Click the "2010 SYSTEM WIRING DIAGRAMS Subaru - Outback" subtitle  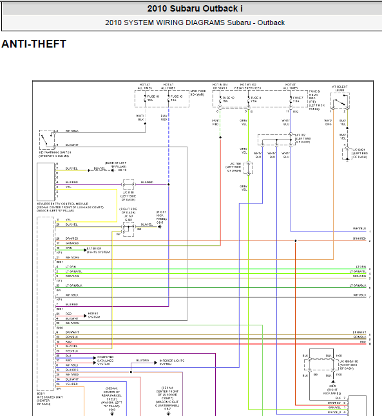195,23
